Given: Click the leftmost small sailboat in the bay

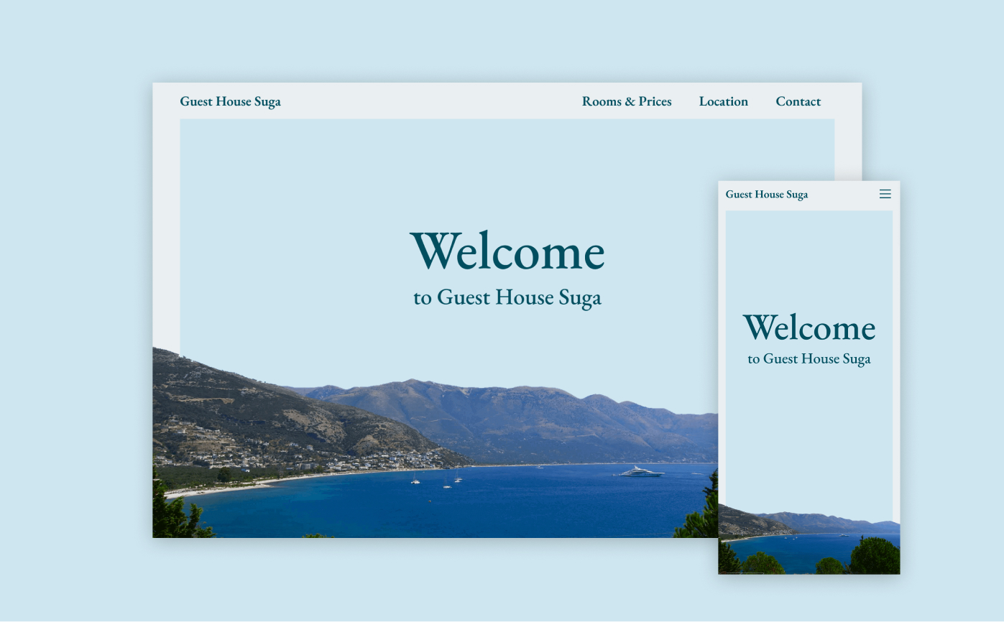Looking at the screenshot, I should (x=415, y=480).
